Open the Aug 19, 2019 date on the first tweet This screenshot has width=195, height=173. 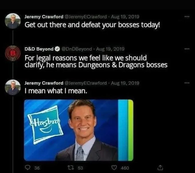click(x=125, y=17)
